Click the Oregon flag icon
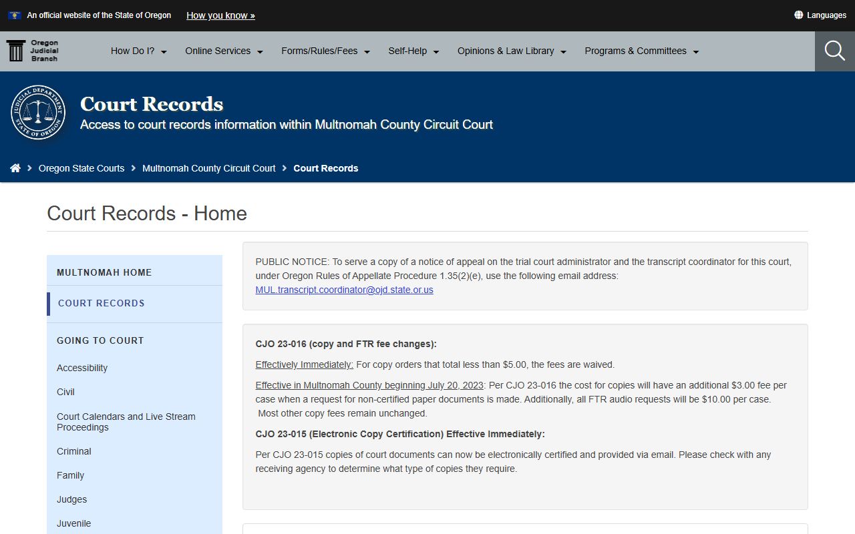 coord(14,15)
